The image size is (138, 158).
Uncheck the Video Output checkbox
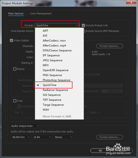coord(11,40)
